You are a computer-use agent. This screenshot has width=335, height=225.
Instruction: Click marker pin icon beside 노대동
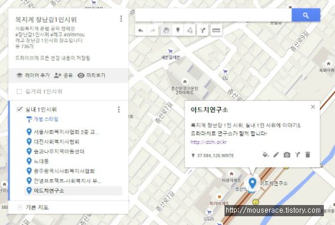pos(29,161)
